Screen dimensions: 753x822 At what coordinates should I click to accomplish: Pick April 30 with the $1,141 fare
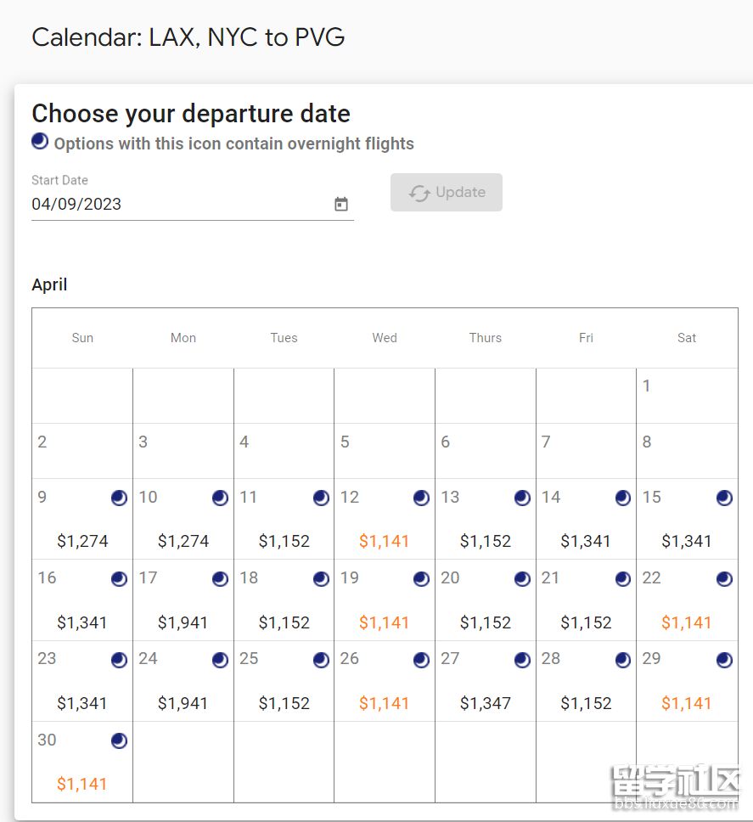tap(82, 784)
